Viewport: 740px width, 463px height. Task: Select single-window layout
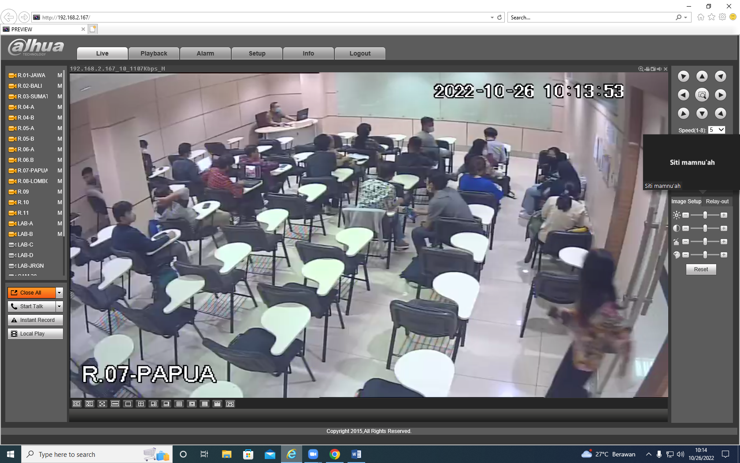[128, 404]
